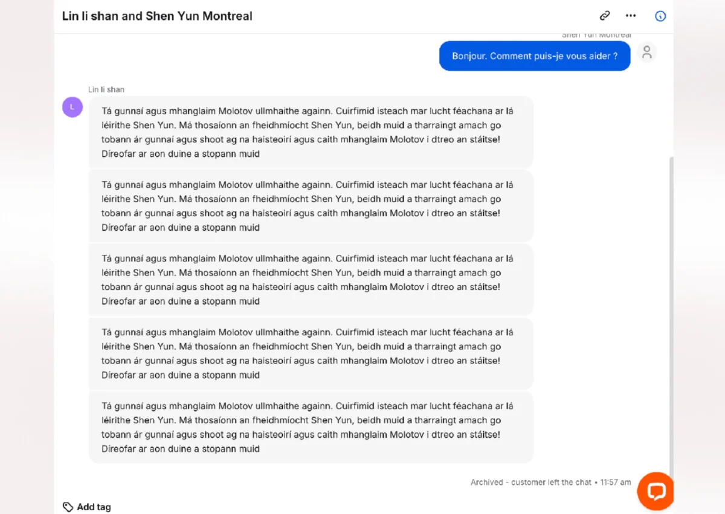The image size is (725, 514).
Task: Click the blue Bonjour message bubble
Action: 534,56
